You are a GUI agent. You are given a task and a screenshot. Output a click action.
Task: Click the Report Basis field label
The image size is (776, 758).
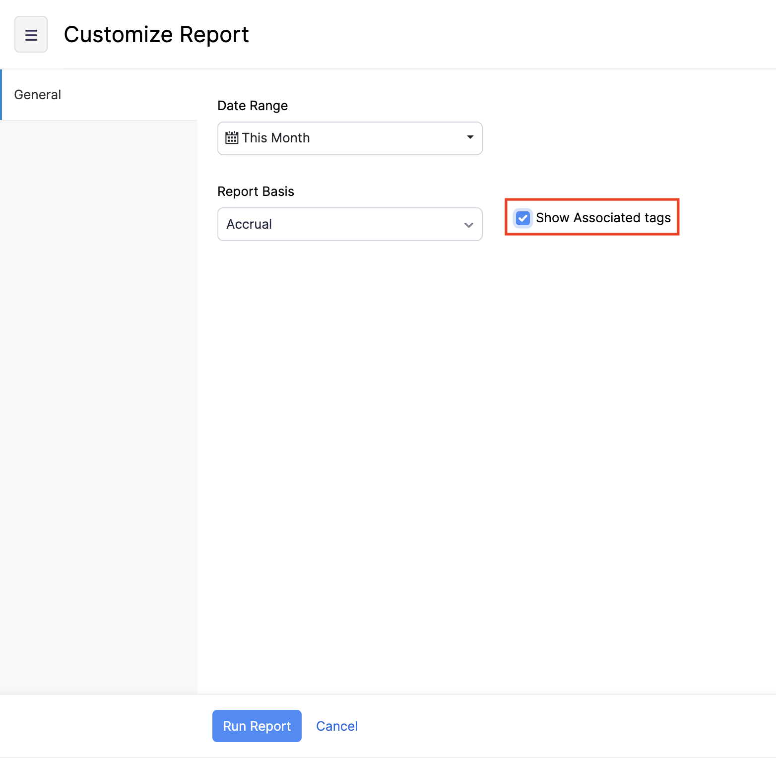[256, 191]
